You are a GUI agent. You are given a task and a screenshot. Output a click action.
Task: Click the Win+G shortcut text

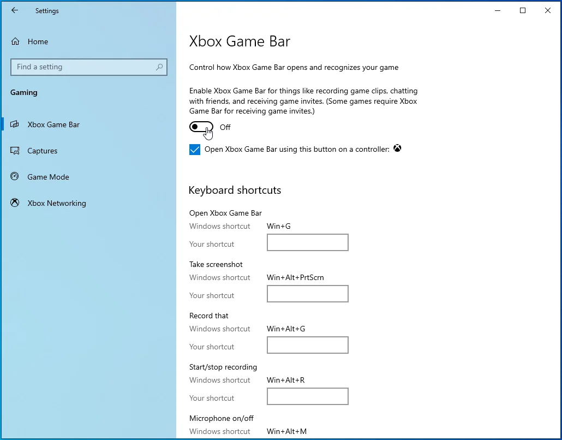(x=278, y=226)
